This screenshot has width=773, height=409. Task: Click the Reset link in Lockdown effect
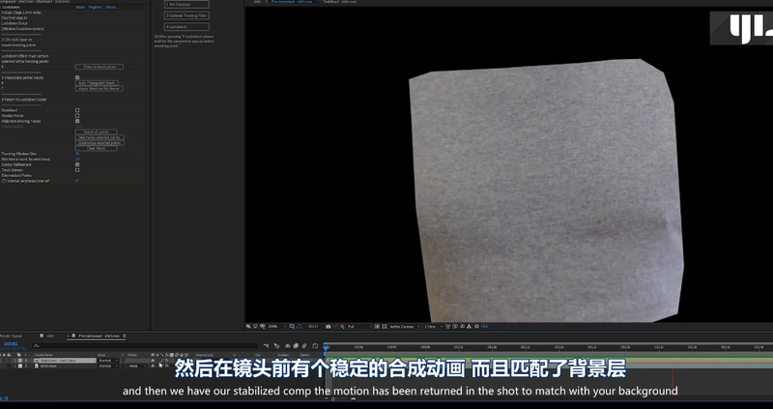click(x=80, y=7)
